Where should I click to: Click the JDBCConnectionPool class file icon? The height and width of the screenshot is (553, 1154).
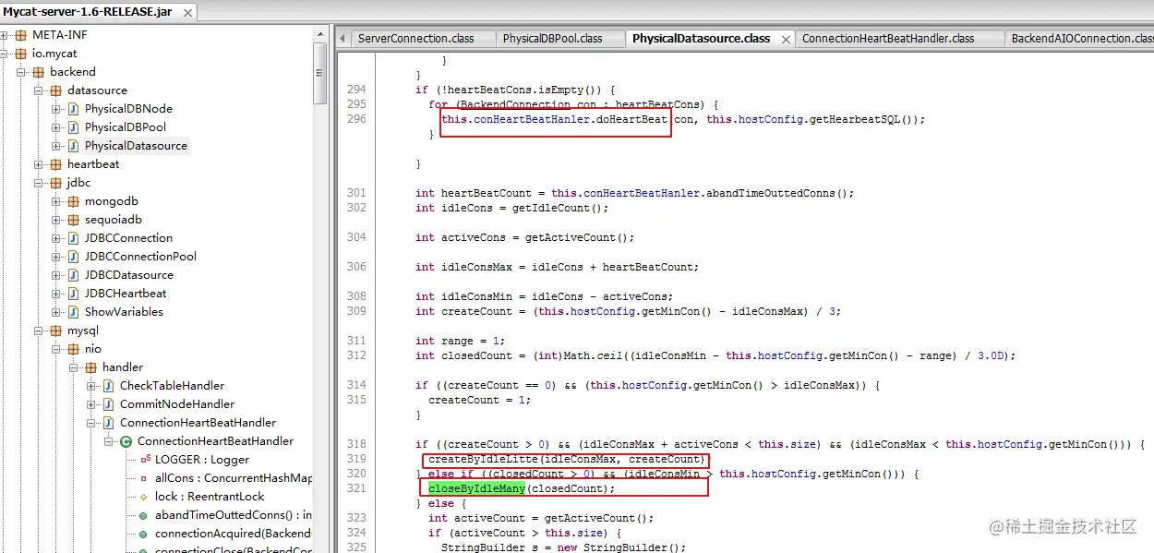pos(73,257)
